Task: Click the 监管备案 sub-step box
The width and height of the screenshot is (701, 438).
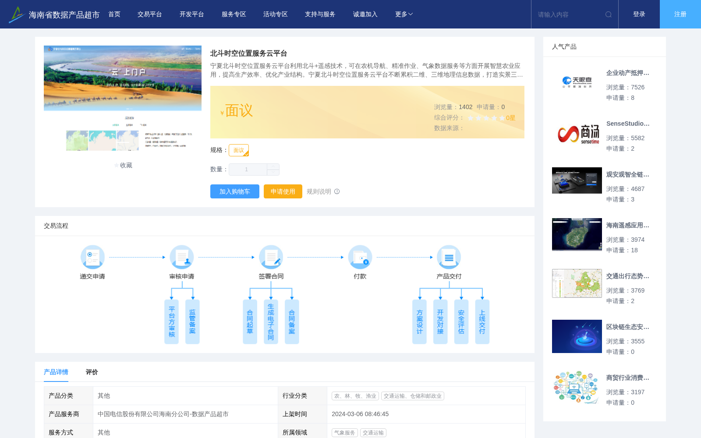Action: click(x=192, y=322)
